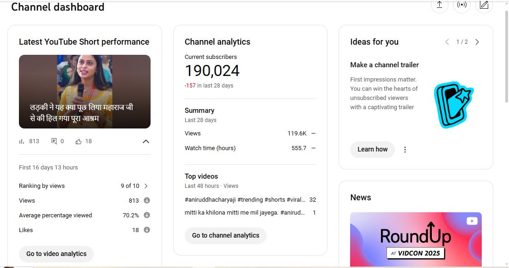Click the arrow beside Average percentage viewed
Image resolution: width=509 pixels, height=268 pixels.
147,215
